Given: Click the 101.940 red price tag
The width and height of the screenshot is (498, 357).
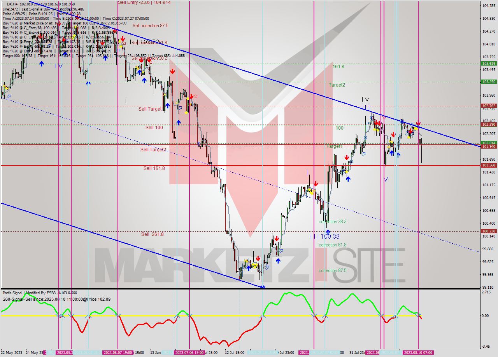Looking at the screenshot, I should coord(488,147).
